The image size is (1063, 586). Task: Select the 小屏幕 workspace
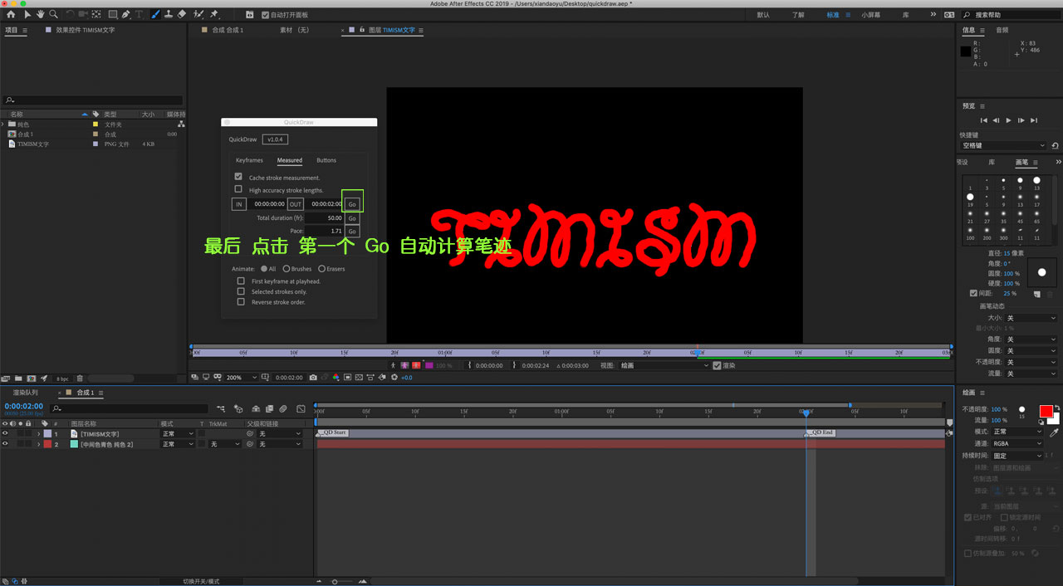870,15
